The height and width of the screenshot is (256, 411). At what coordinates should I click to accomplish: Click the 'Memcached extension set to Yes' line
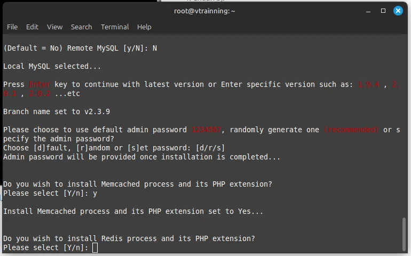point(133,211)
